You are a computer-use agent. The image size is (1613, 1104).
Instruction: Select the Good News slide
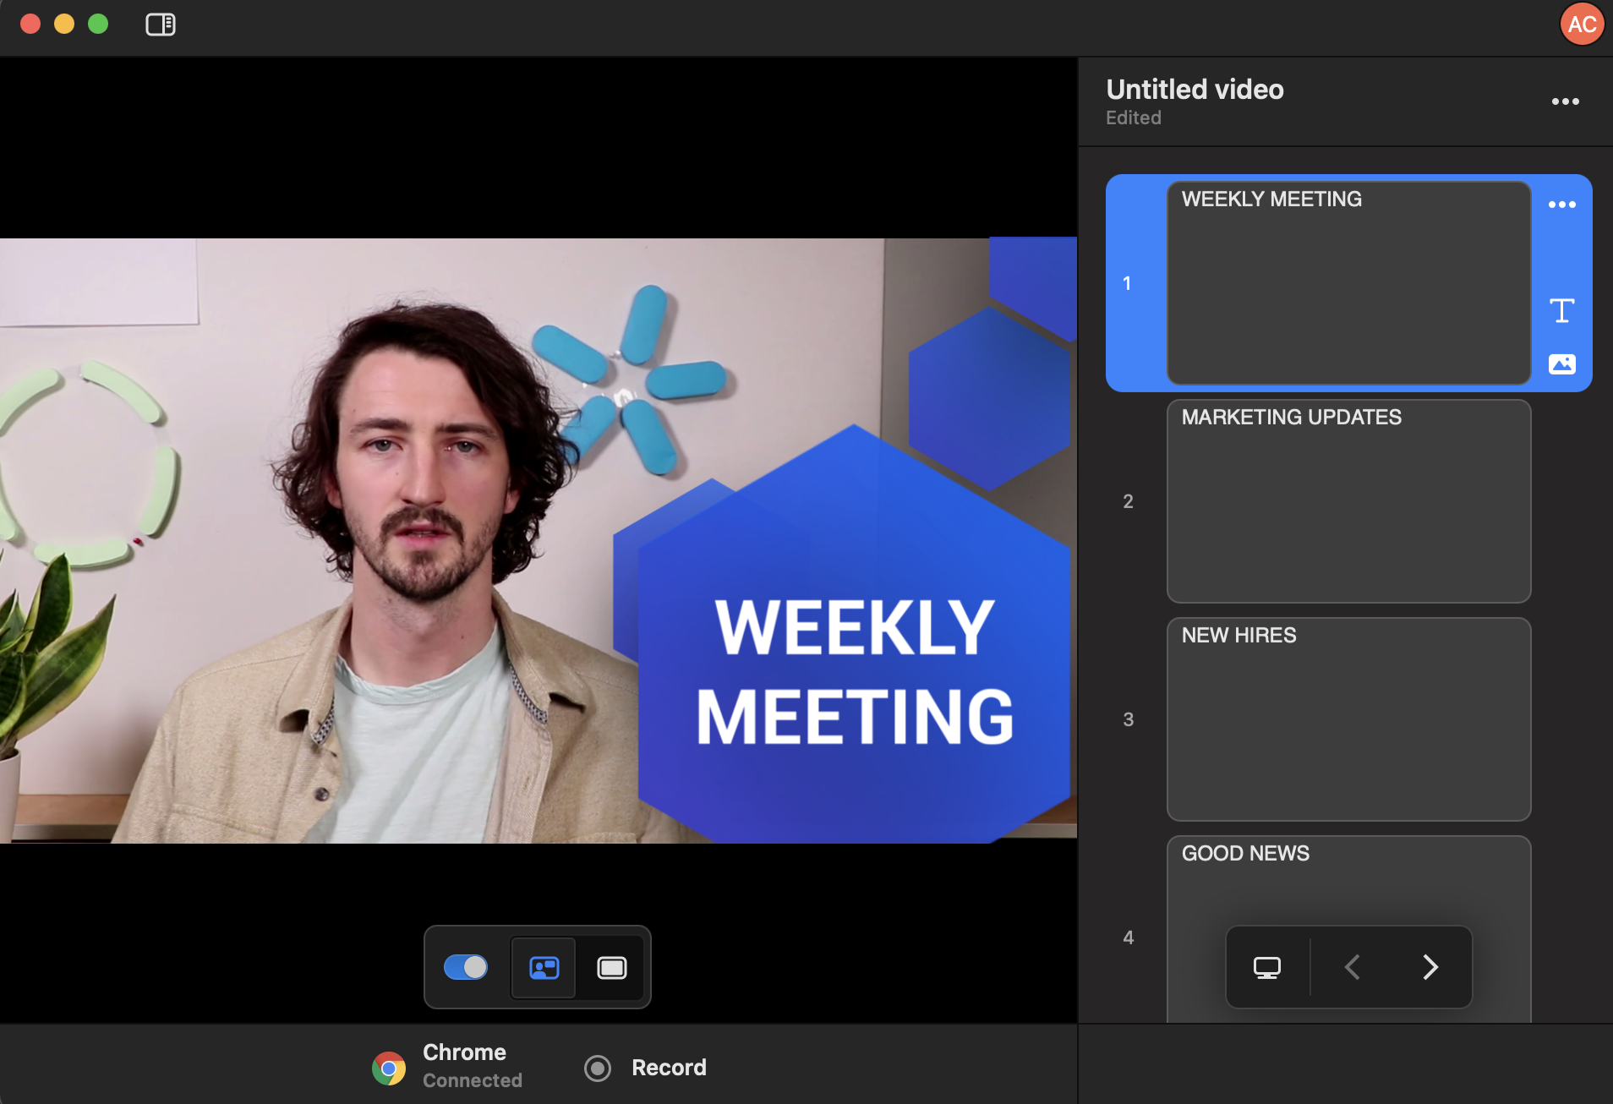pyautogui.click(x=1348, y=879)
